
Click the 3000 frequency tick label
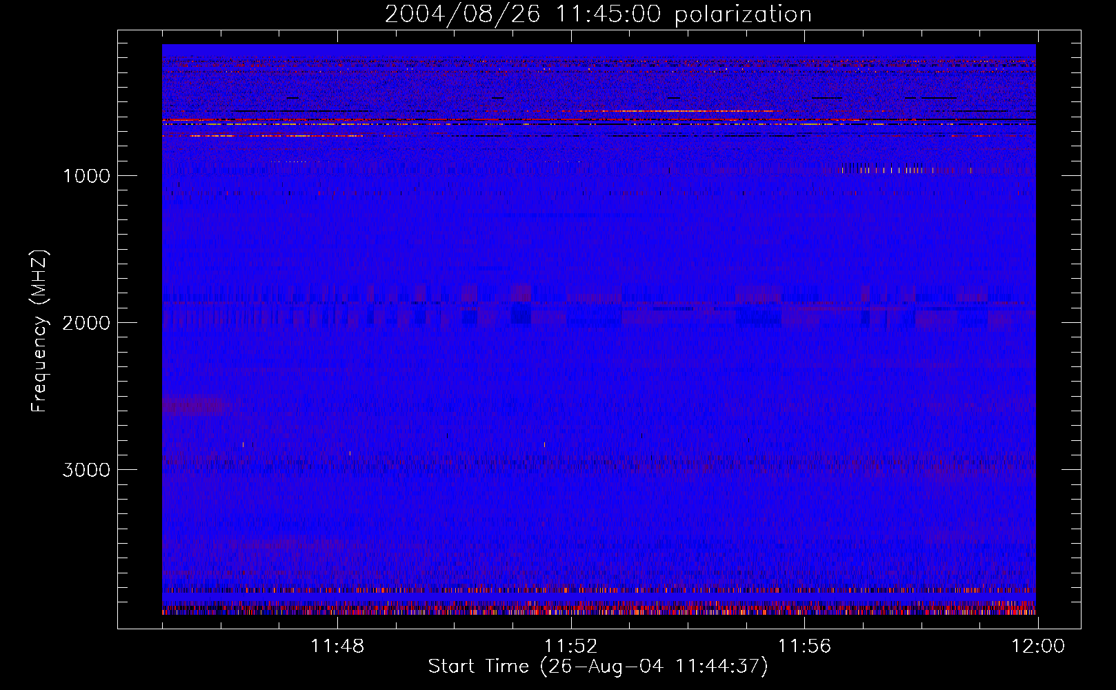(x=86, y=470)
